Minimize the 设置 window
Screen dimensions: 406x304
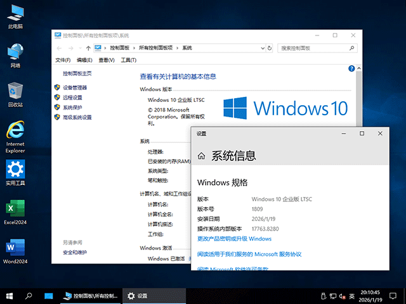pos(344,134)
